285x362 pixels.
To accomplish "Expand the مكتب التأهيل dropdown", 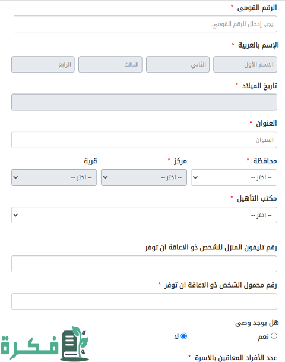I will pyautogui.click(x=144, y=215).
